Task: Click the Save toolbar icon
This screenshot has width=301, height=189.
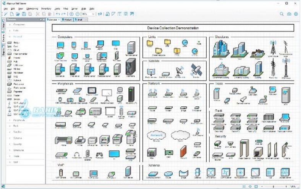Action: point(24,14)
